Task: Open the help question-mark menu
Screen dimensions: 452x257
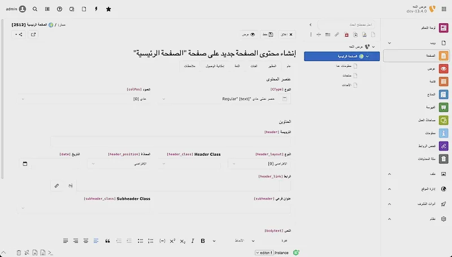Action: (x=59, y=9)
